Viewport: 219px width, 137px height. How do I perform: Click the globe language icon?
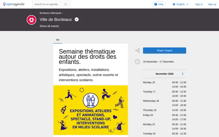pyautogui.click(x=174, y=4)
